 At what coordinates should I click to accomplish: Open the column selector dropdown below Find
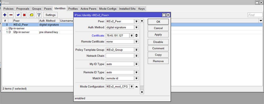pos(261,20)
